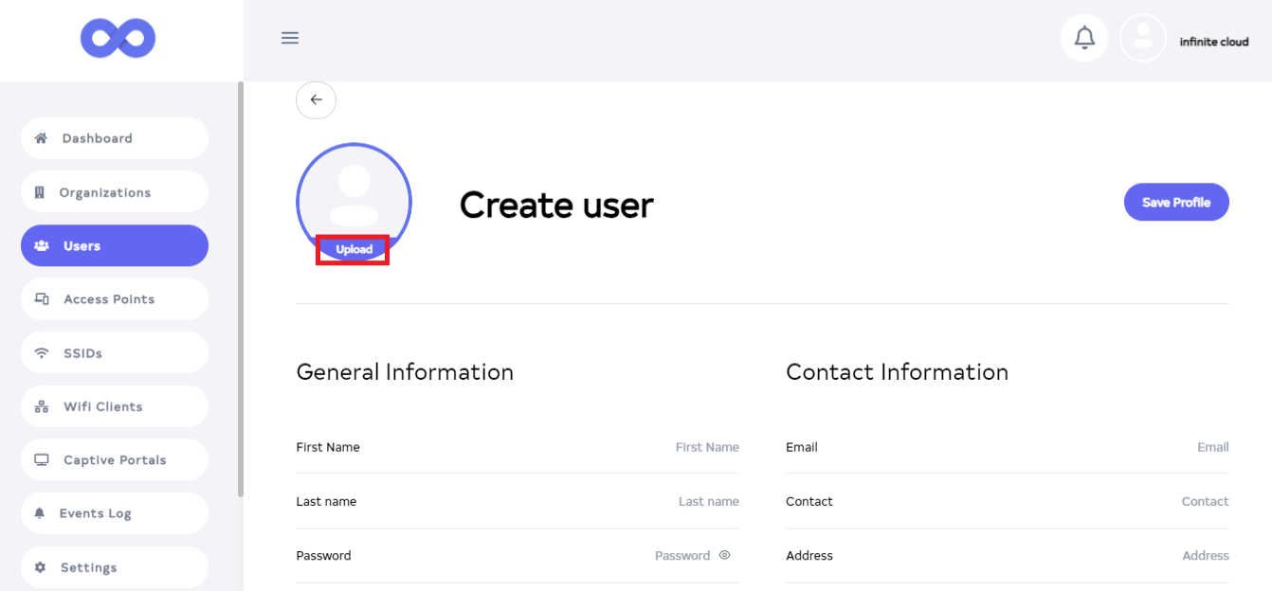Click Upload under profile picture

click(x=354, y=250)
